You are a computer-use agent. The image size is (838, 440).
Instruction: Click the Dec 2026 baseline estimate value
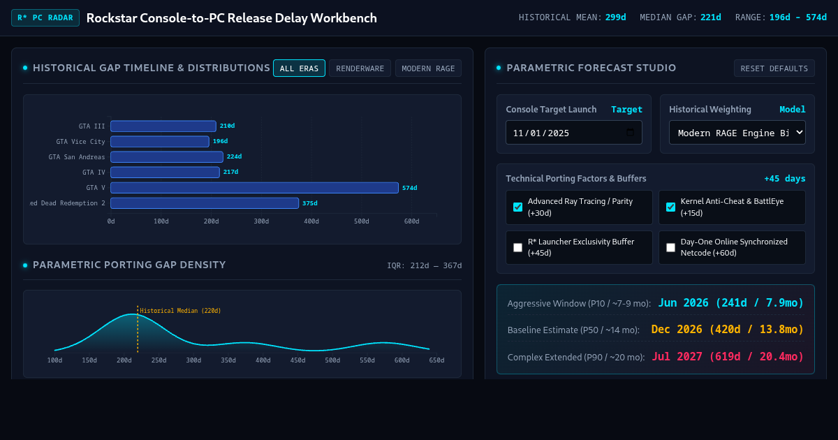point(727,330)
